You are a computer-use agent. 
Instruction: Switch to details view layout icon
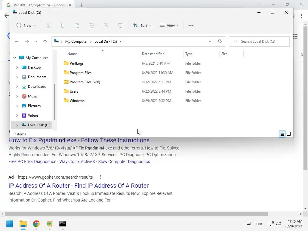(282, 134)
